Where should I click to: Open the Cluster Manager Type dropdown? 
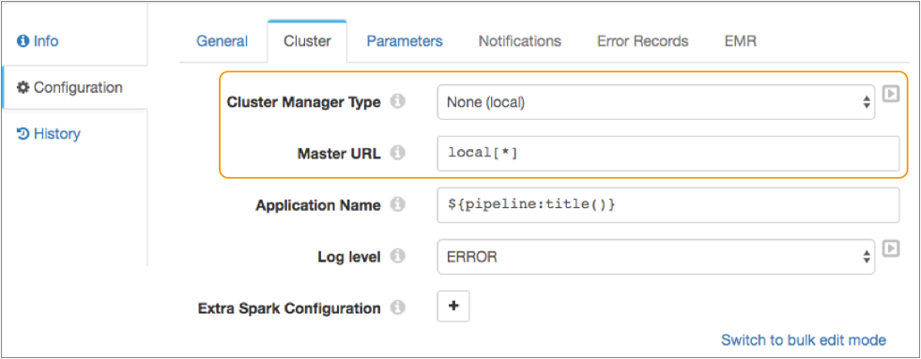point(656,102)
